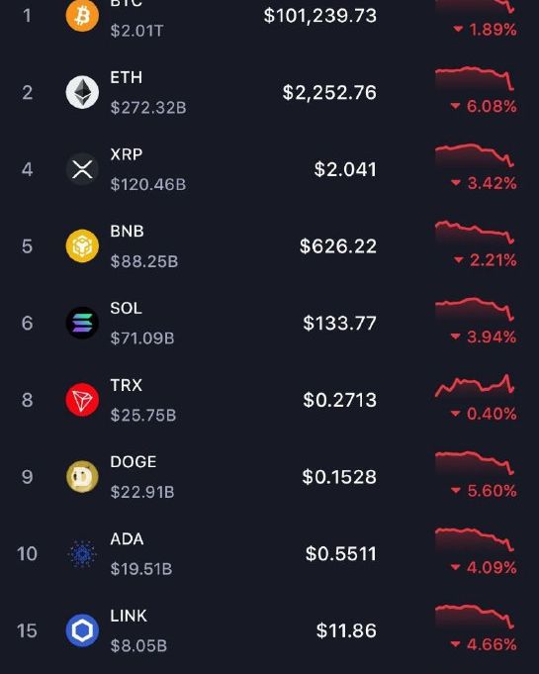This screenshot has height=674, width=539.
Task: Open the Bitcoin coin icon
Action: coord(82,16)
